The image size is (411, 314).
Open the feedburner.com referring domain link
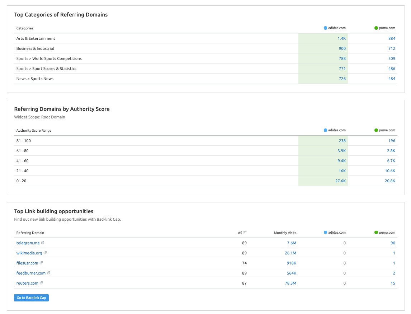31,273
